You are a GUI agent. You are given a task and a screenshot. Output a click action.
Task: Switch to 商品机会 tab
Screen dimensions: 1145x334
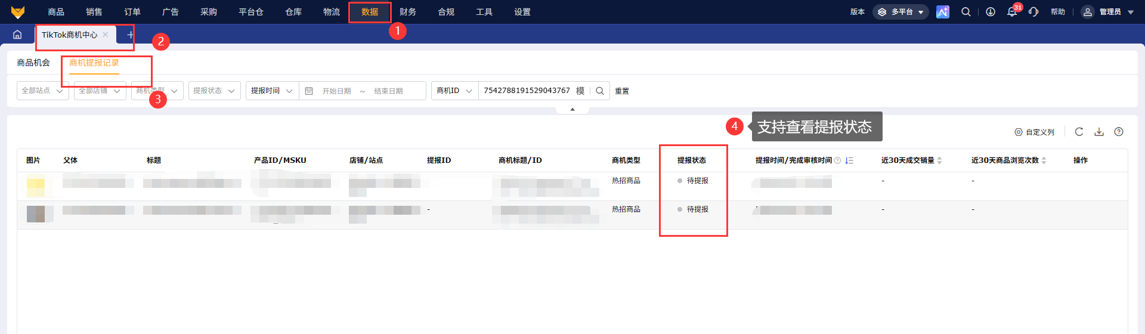33,63
